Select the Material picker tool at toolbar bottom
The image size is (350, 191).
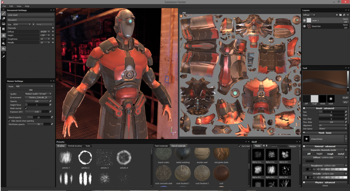click(x=3, y=56)
